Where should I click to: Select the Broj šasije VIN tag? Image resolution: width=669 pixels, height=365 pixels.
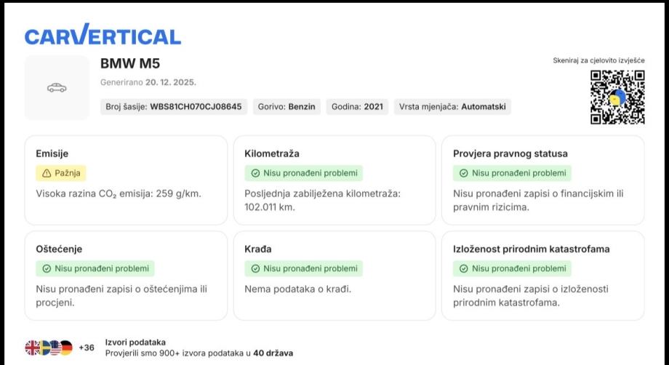click(x=173, y=107)
